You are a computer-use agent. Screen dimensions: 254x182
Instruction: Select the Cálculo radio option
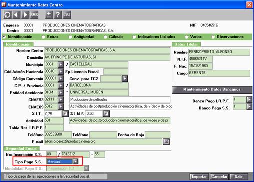(106, 37)
